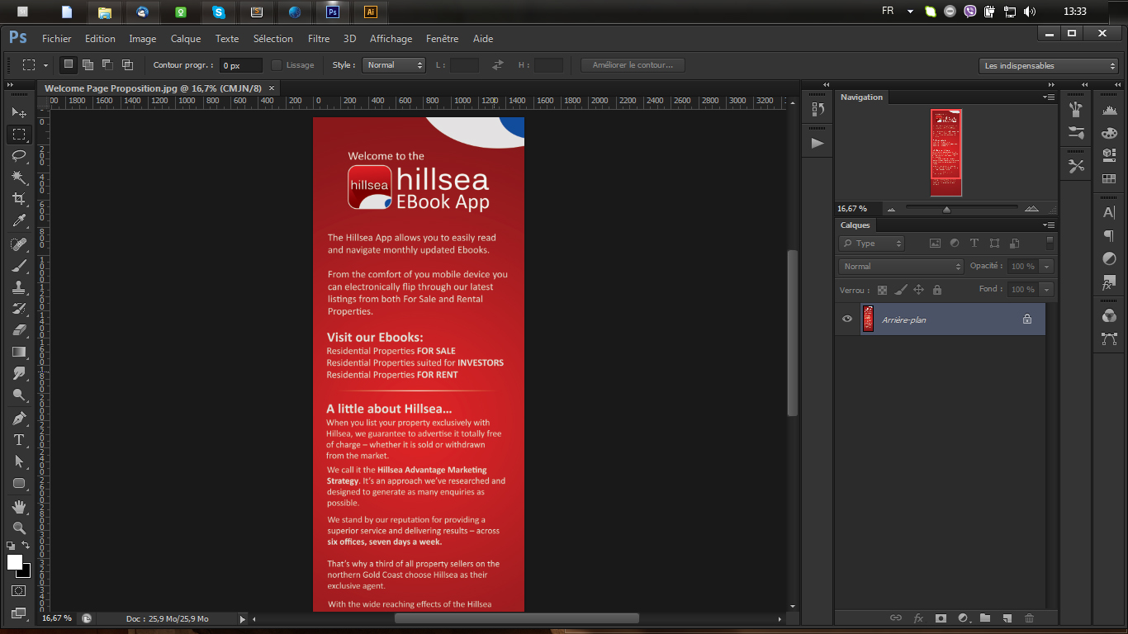Open the Swatches grid panel icon
Viewport: 1128px width, 634px height.
[1109, 178]
